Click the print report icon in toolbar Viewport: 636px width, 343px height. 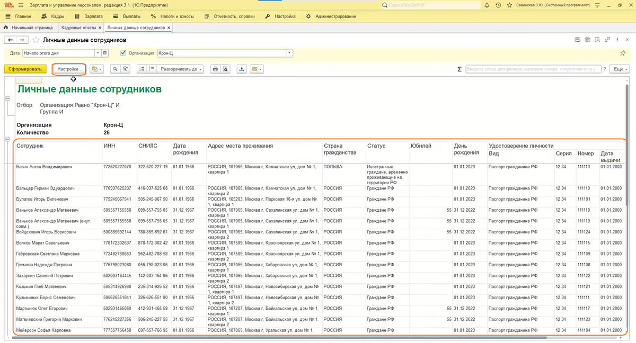pyautogui.click(x=215, y=69)
